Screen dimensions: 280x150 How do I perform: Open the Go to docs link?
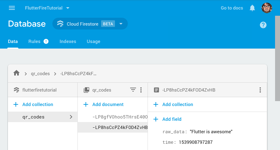click(x=232, y=8)
